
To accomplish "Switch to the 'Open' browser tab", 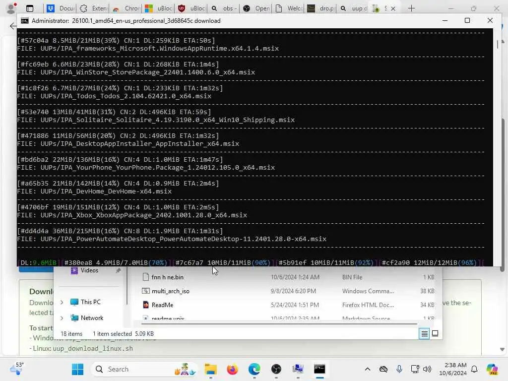I will (x=256, y=8).
